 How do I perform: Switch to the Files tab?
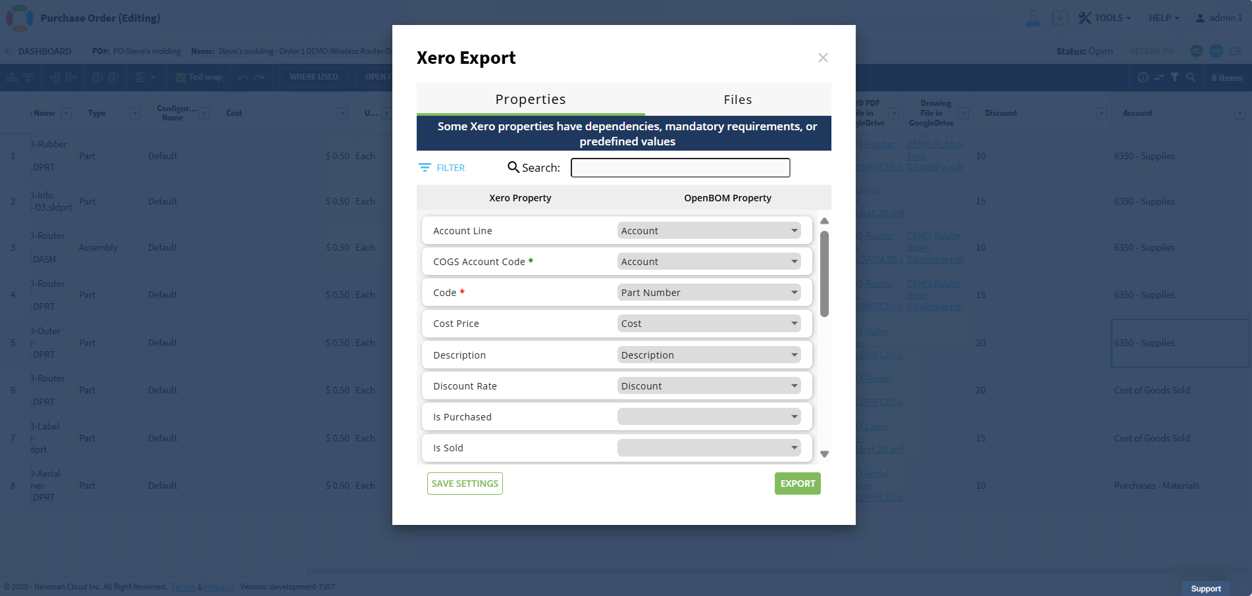[737, 99]
